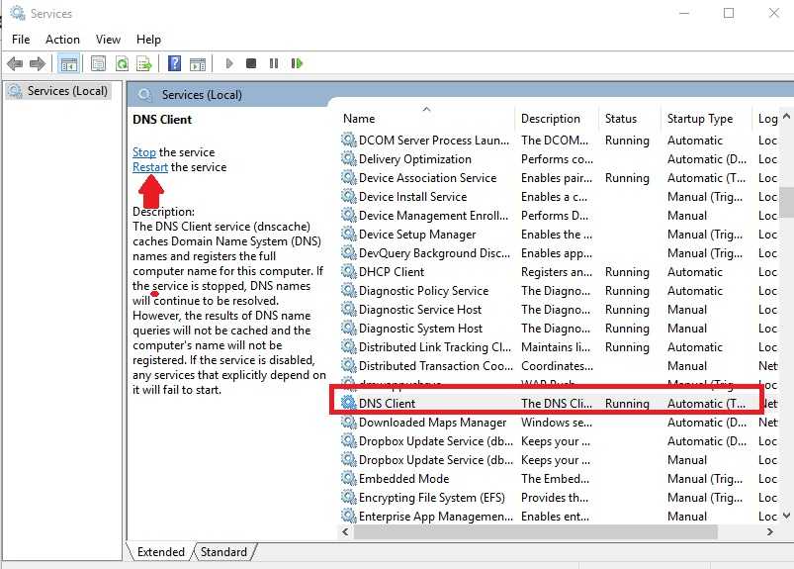Select Dropbox Update Service with Manual startup
The width and height of the screenshot is (794, 569).
tap(436, 459)
